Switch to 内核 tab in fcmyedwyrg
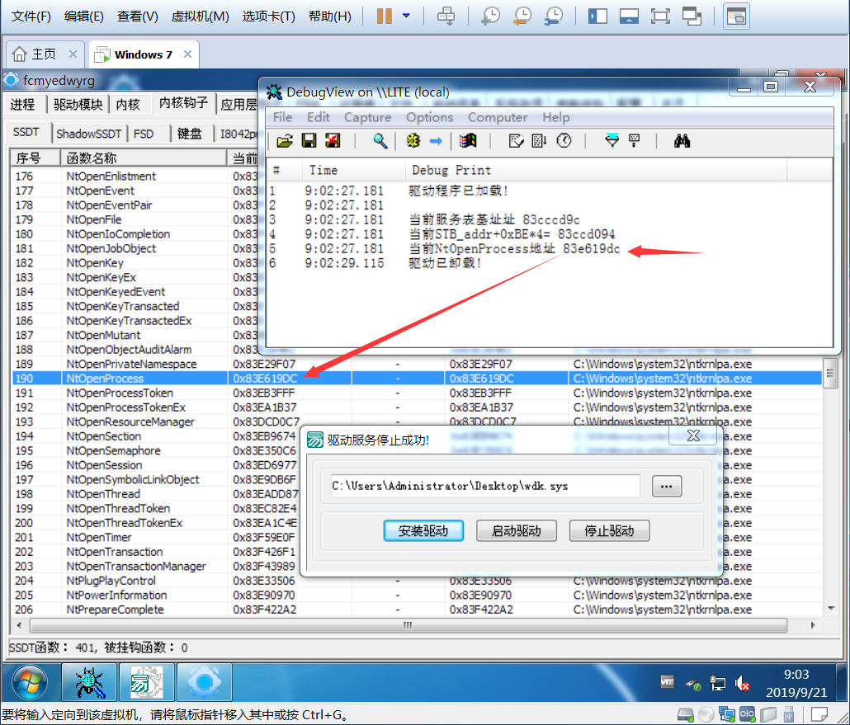Screen dimensions: 850x725 [x=128, y=104]
